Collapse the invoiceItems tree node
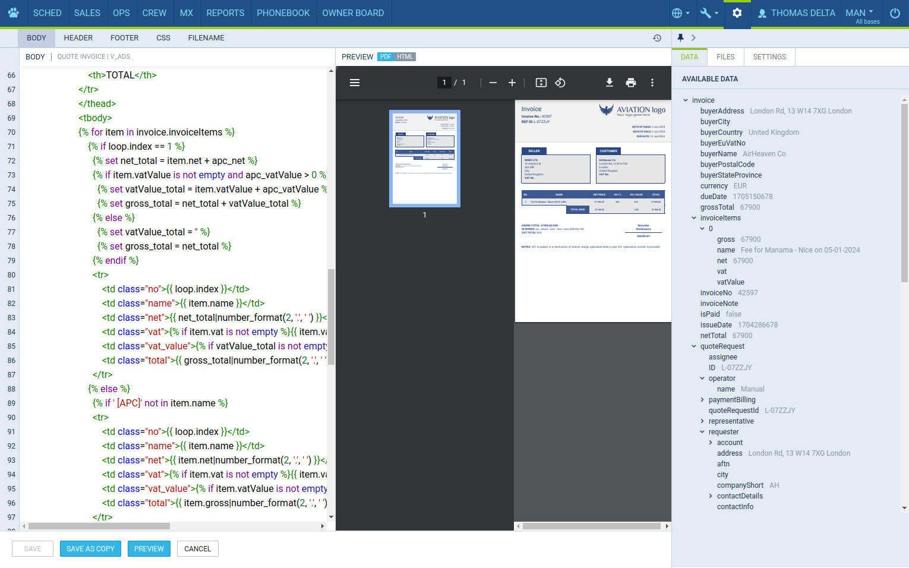The height and width of the screenshot is (568, 909). tap(694, 218)
